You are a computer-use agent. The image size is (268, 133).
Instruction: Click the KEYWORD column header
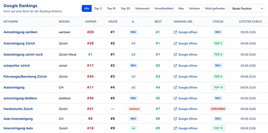coord(11,21)
